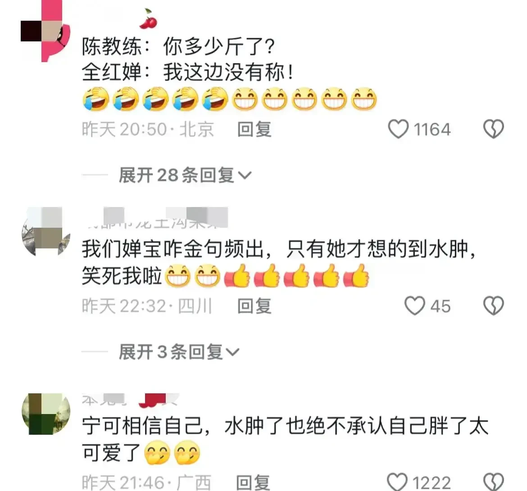
Task: Reply to the 21:46 Guangxi comment
Action: [253, 482]
